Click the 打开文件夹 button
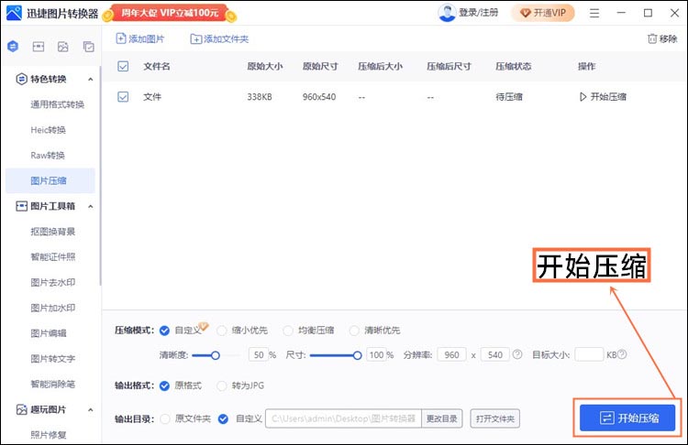 pos(495,418)
